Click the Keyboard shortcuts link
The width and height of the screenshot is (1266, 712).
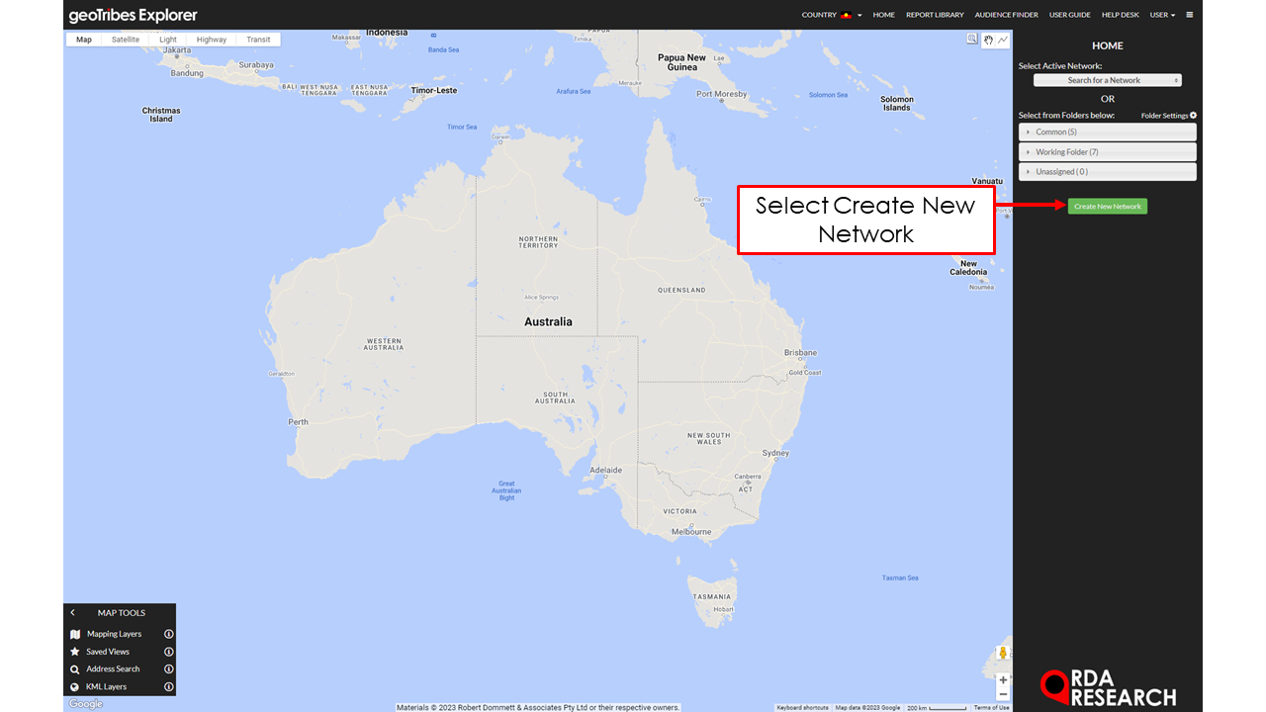(802, 707)
